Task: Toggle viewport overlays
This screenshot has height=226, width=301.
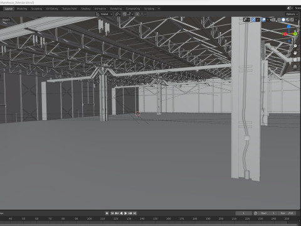Action: 263,20
